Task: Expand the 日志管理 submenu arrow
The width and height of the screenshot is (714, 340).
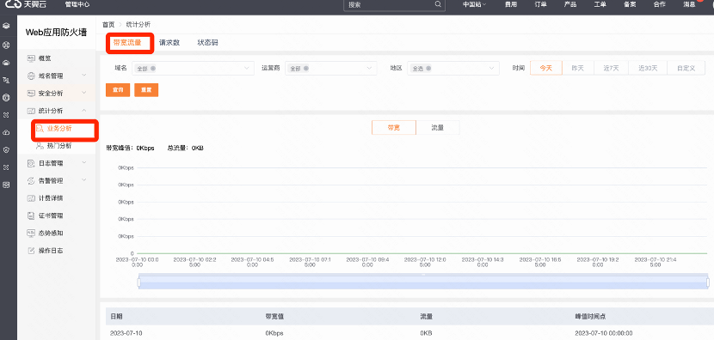Action: click(x=84, y=162)
